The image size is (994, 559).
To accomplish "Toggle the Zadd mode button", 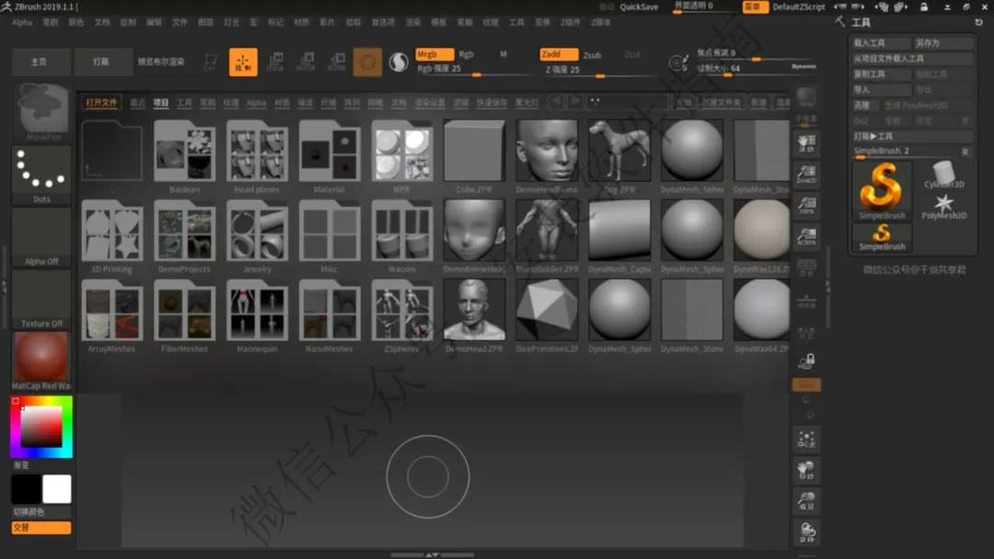I will point(558,54).
